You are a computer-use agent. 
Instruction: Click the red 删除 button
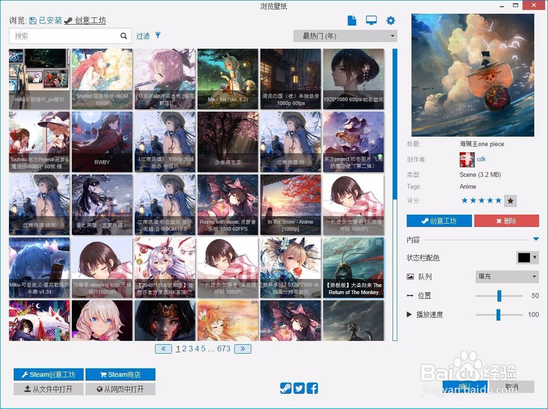[x=506, y=221]
